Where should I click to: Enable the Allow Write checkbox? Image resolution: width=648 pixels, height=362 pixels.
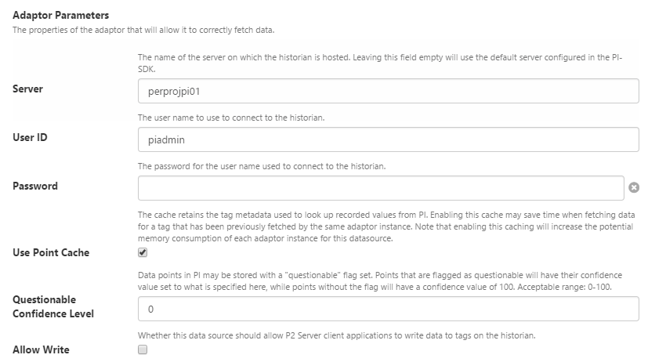coord(143,349)
